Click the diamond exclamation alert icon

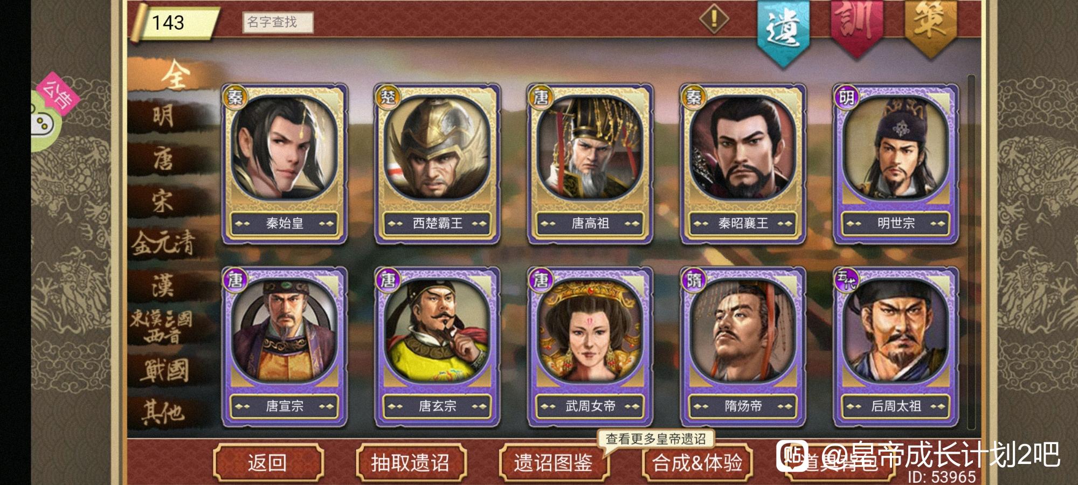click(x=714, y=19)
